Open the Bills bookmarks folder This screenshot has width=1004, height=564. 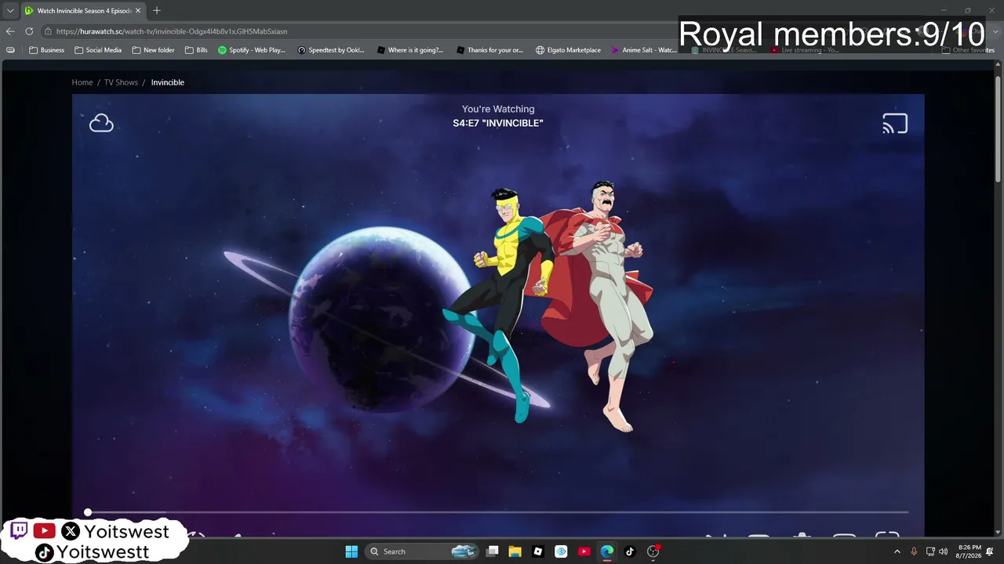pyautogui.click(x=196, y=50)
